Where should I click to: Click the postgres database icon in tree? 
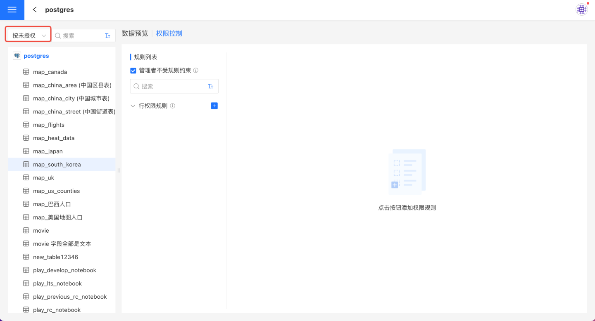click(x=17, y=56)
